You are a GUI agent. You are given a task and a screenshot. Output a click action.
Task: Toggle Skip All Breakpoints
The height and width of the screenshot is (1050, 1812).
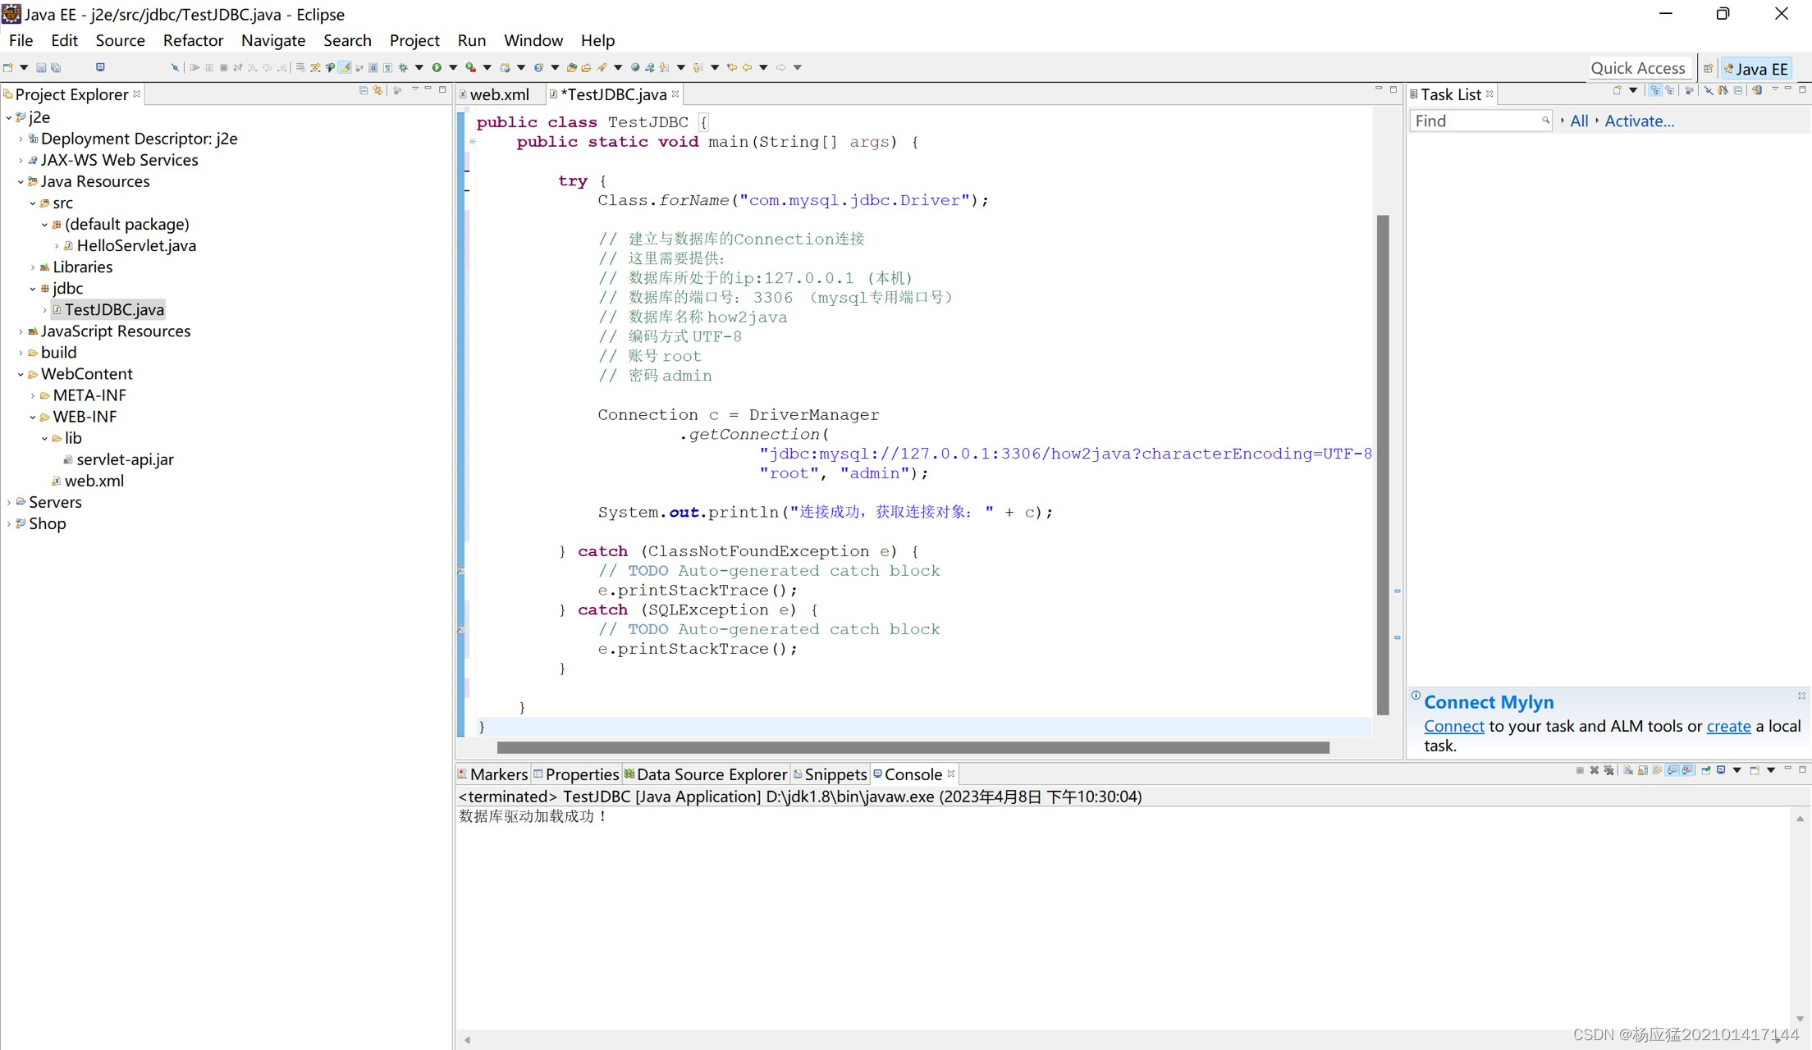click(175, 67)
